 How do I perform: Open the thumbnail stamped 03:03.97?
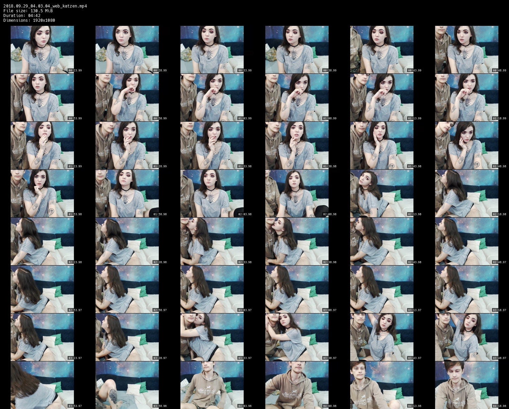click(212, 289)
